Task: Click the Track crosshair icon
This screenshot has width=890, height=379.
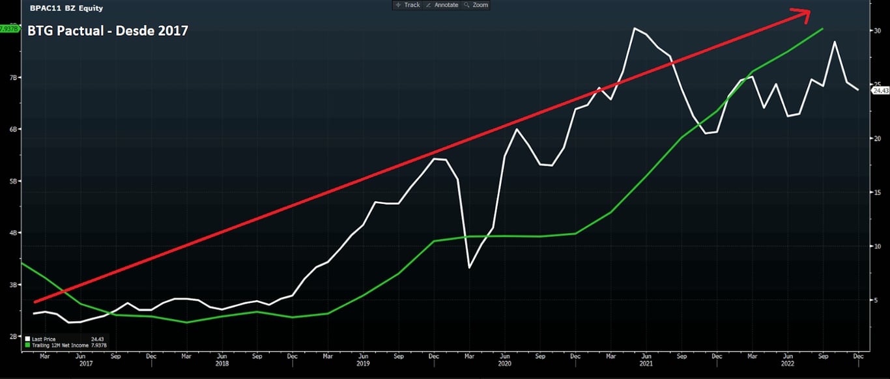Action: pos(398,5)
